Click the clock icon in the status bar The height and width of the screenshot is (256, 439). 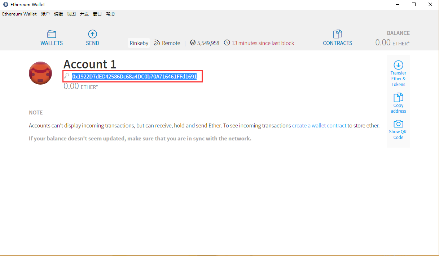(227, 43)
